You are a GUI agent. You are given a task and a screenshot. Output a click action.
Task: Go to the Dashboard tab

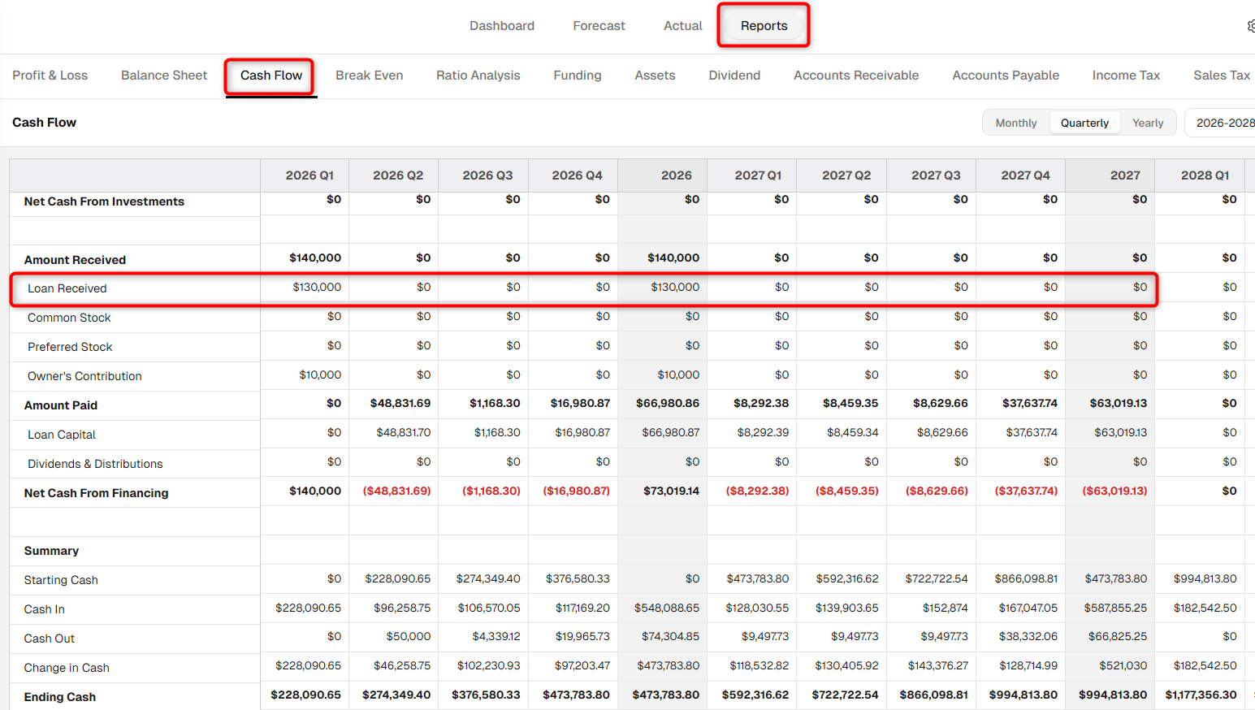click(x=502, y=26)
